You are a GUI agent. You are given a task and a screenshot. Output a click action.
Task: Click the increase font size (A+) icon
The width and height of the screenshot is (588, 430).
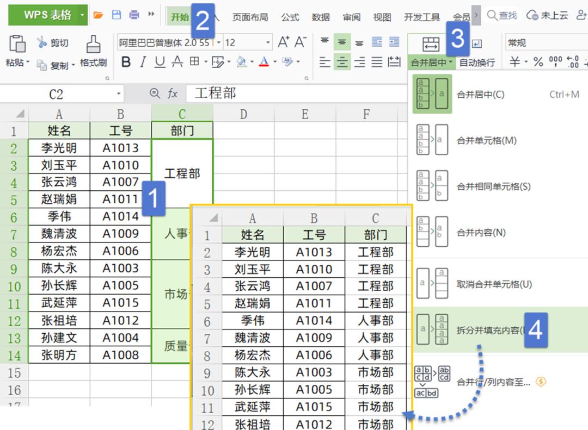pos(285,41)
